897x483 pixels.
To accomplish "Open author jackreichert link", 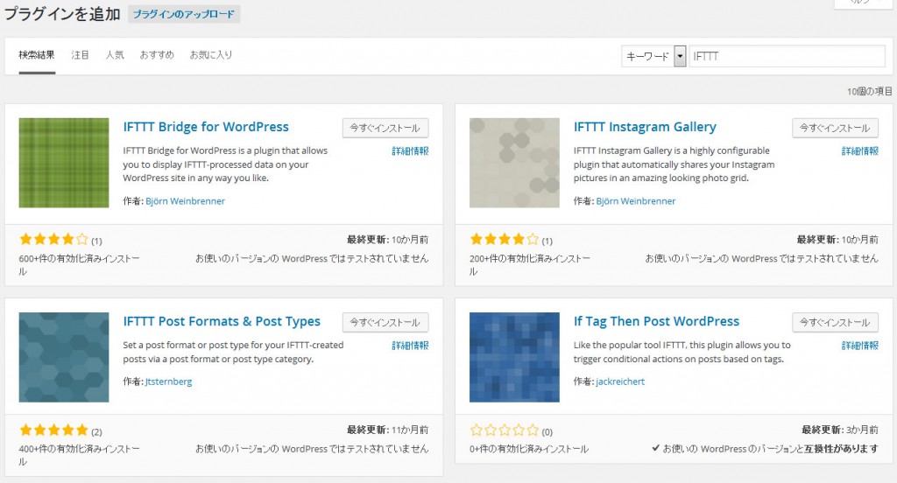I will 620,381.
